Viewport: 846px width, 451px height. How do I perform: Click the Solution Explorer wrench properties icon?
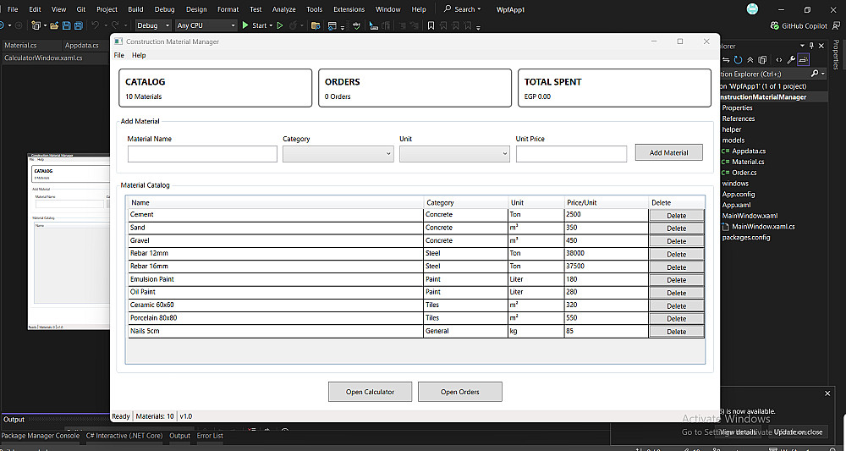point(791,60)
